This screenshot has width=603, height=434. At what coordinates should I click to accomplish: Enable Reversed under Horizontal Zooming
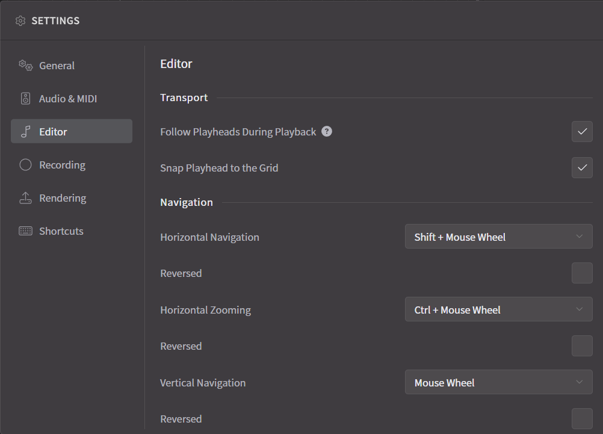tap(582, 346)
